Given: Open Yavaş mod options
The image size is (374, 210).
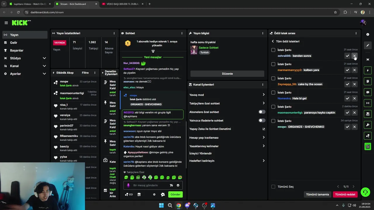Looking at the screenshot, I should [x=227, y=95].
